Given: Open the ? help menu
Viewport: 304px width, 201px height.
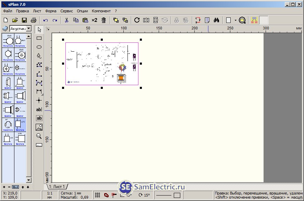Looking at the screenshot, I should point(116,11).
